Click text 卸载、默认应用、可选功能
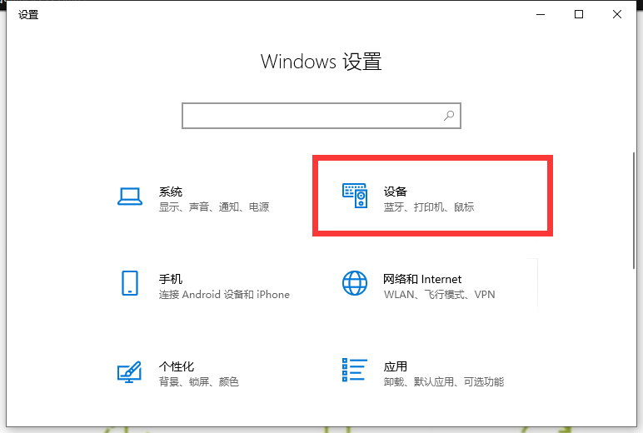Viewport: 643px width, 433px height. [444, 382]
